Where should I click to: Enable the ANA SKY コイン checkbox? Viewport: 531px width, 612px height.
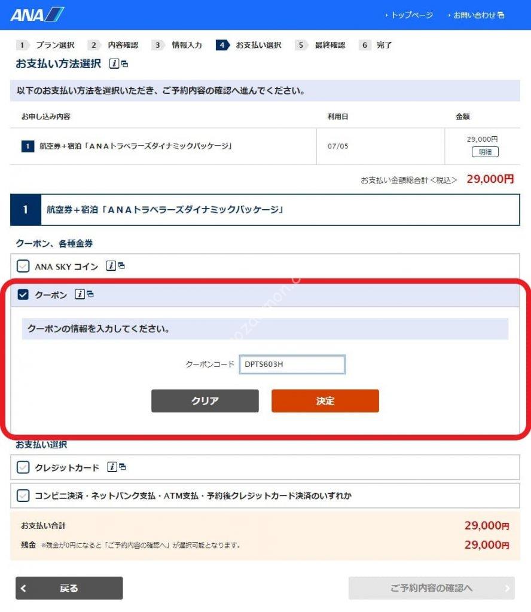tap(23, 266)
